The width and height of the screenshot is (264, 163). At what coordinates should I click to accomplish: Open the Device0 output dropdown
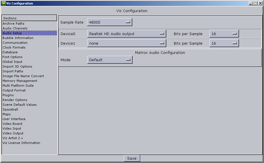[126, 33]
